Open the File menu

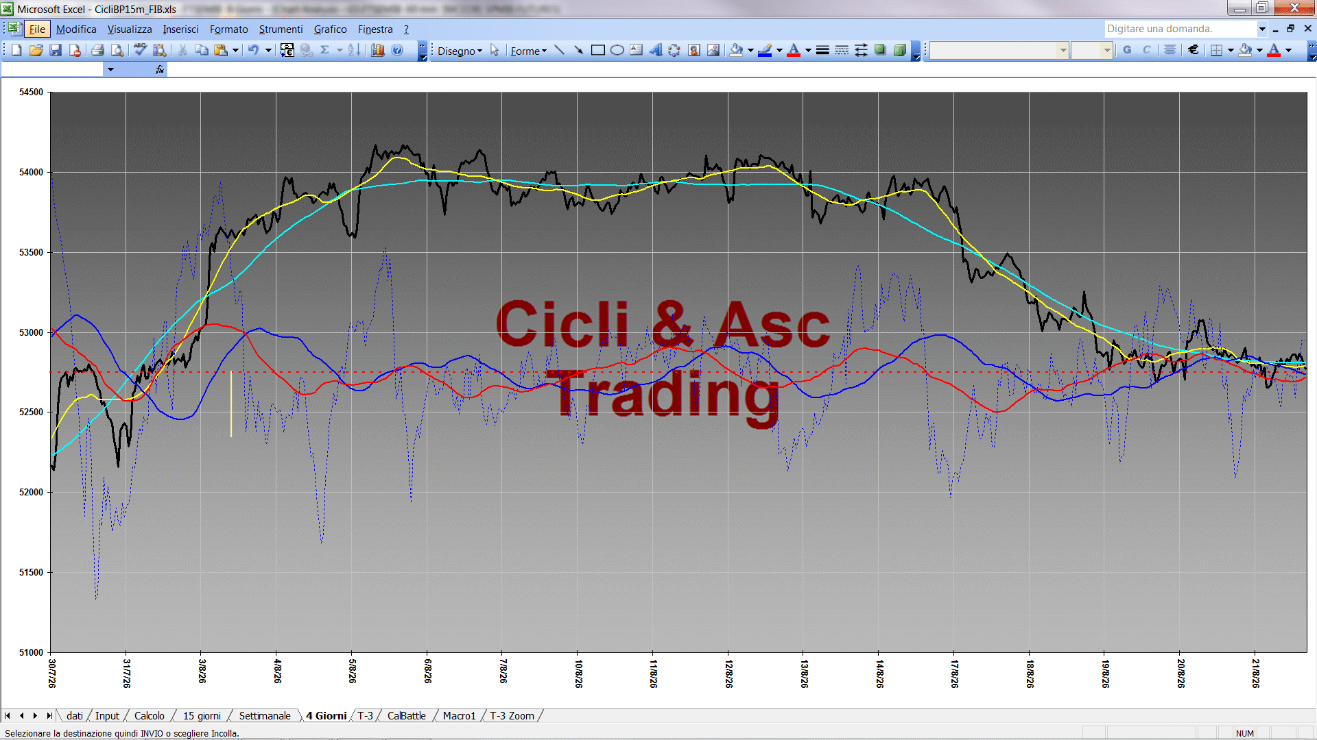(x=37, y=29)
